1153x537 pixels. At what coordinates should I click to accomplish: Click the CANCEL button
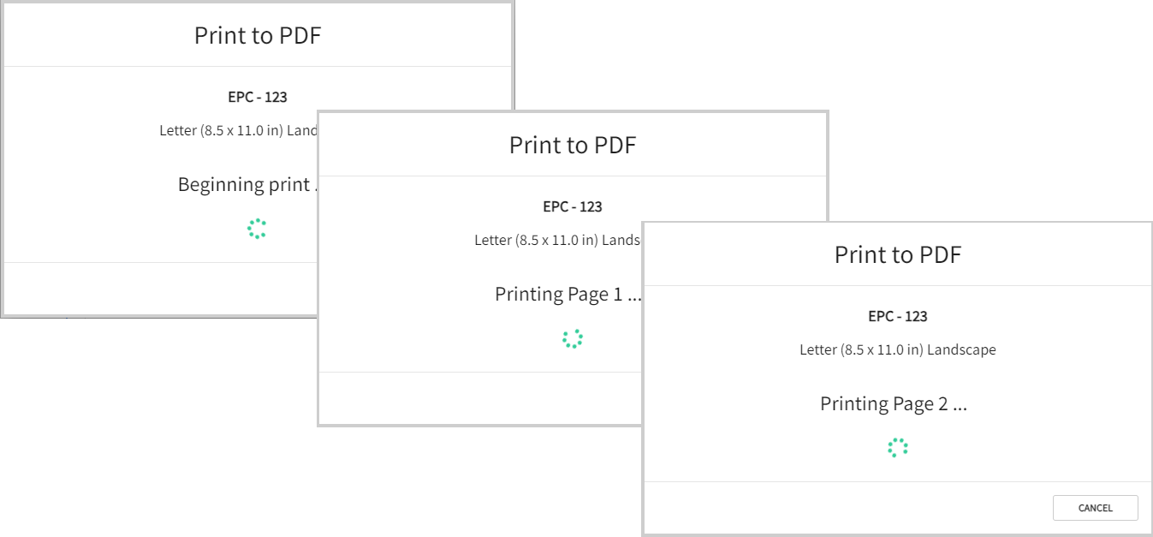coord(1095,508)
